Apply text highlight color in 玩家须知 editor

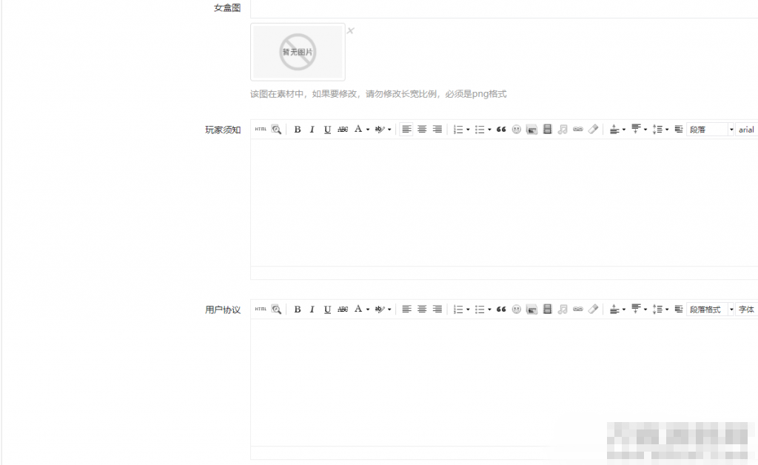click(x=380, y=129)
